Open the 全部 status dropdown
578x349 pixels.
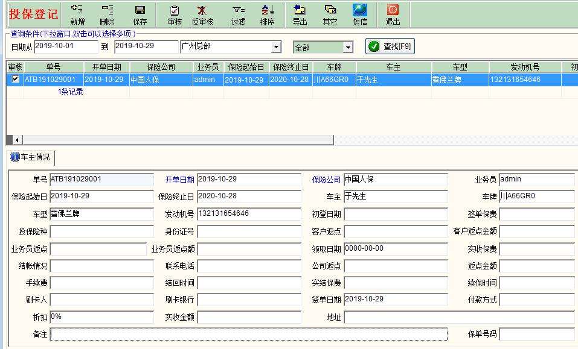coord(348,47)
